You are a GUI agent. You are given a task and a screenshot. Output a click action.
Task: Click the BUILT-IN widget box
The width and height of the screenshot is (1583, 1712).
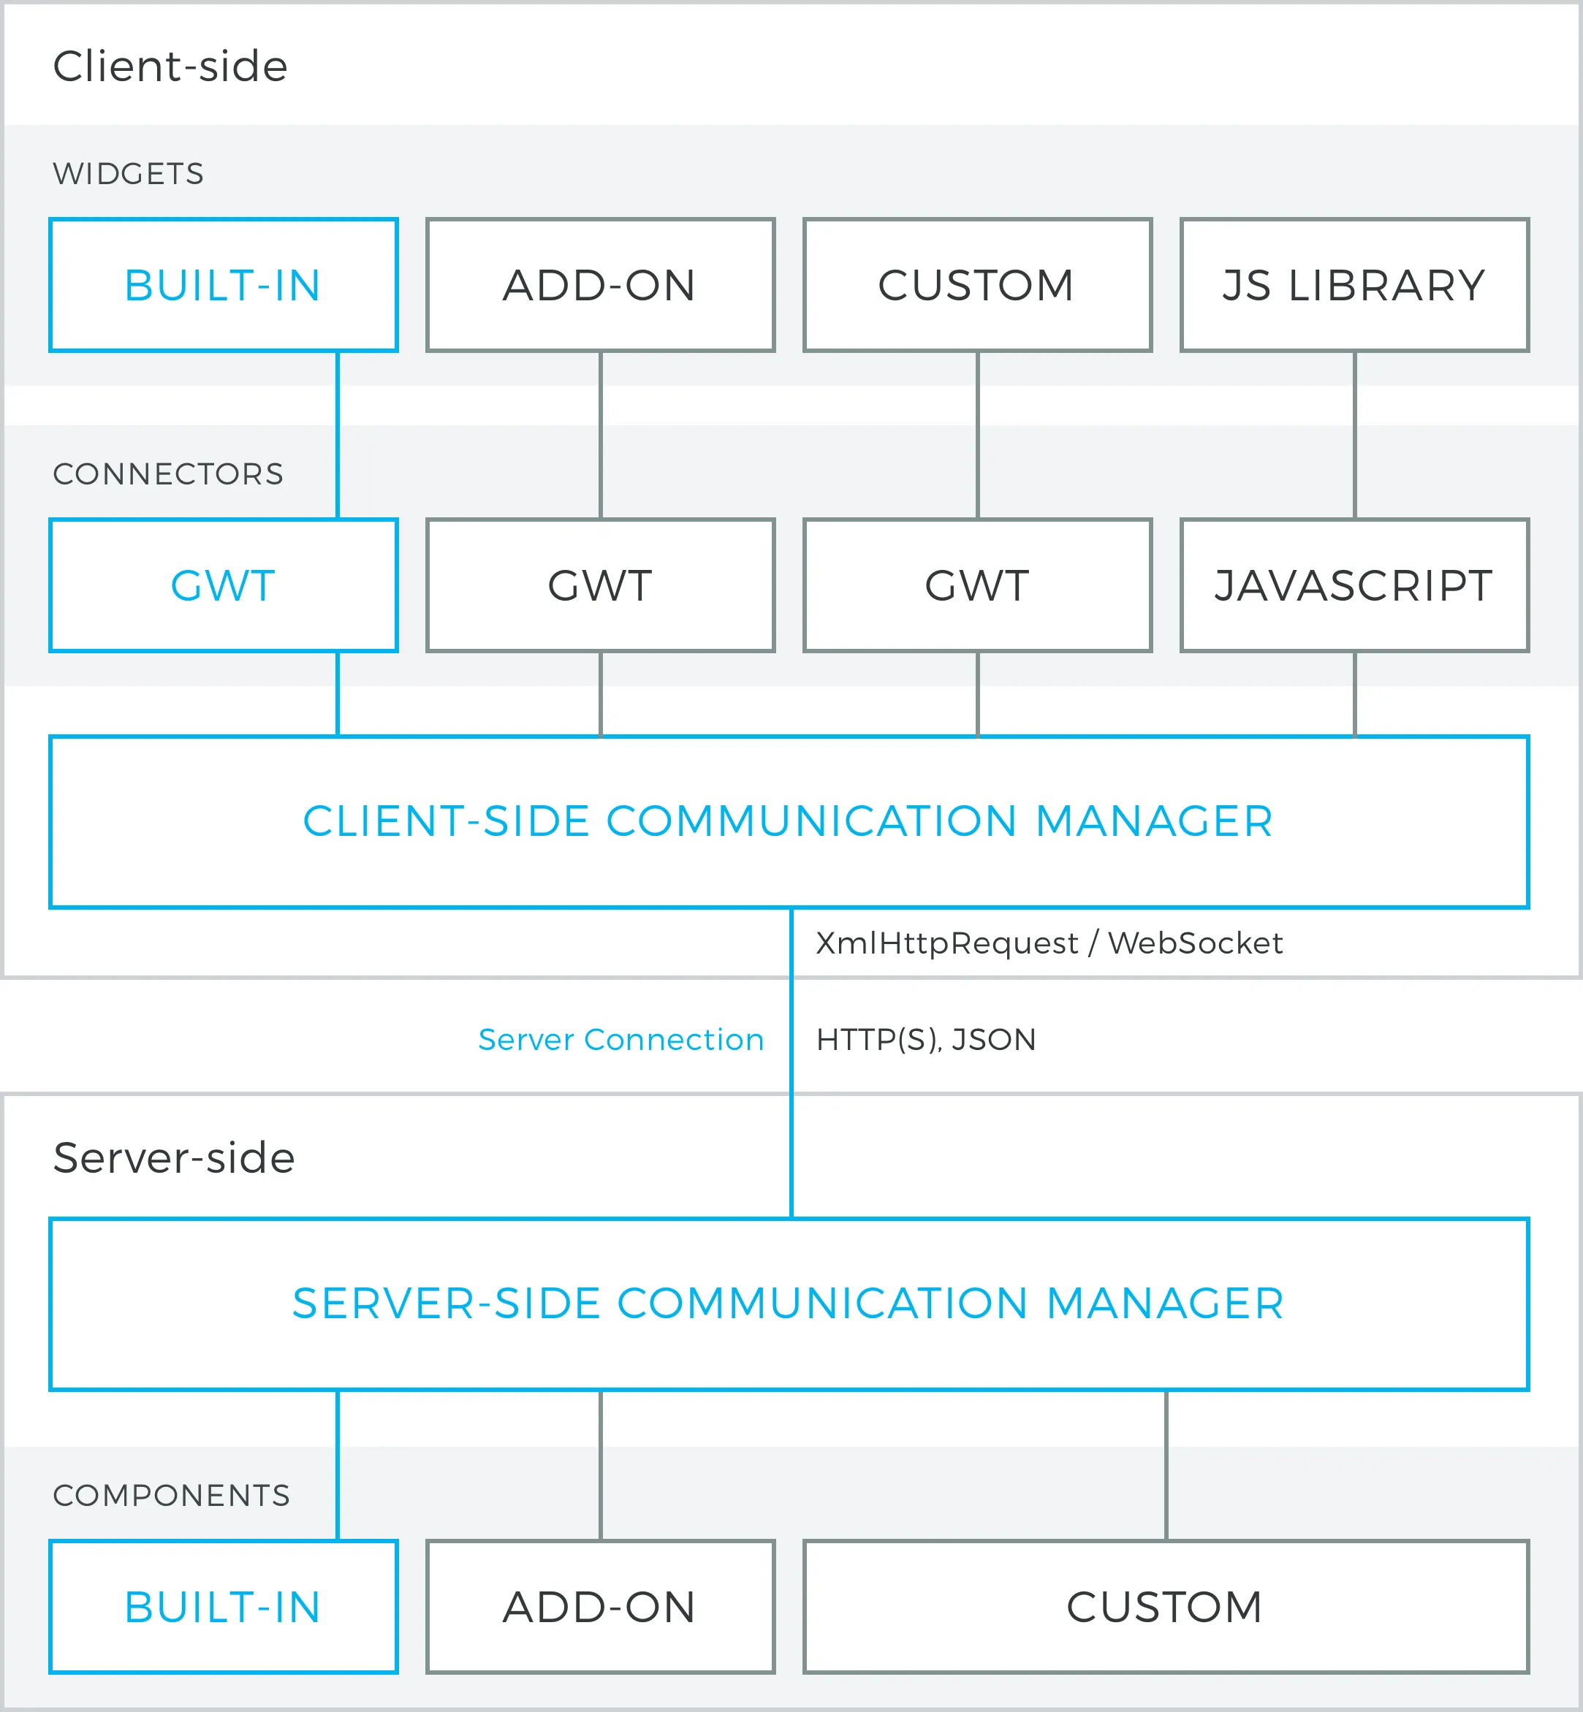[x=224, y=285]
